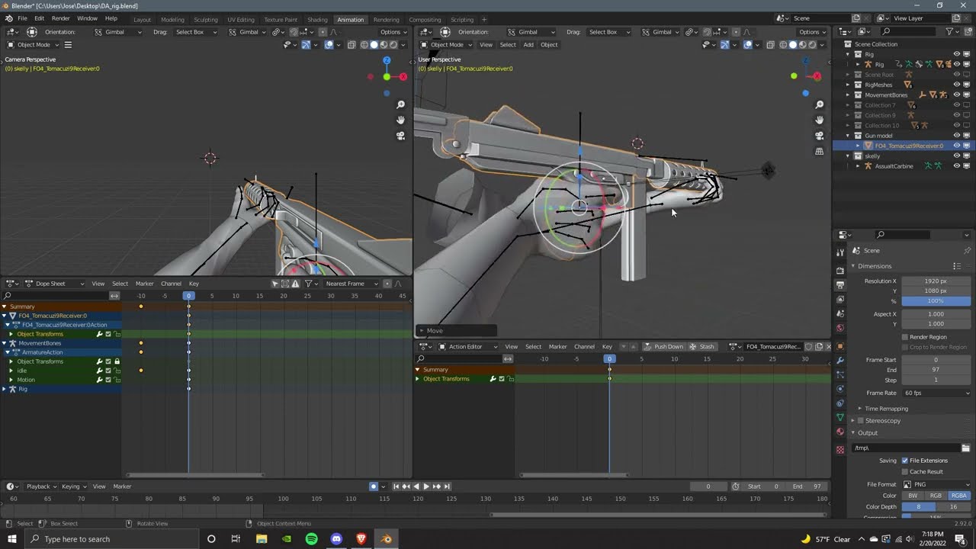This screenshot has height=549, width=976.
Task: Set Color Depth to 16
Action: click(953, 507)
